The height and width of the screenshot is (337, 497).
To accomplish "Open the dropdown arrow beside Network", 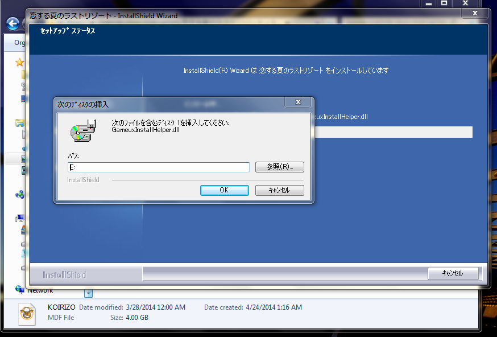I will tap(88, 293).
